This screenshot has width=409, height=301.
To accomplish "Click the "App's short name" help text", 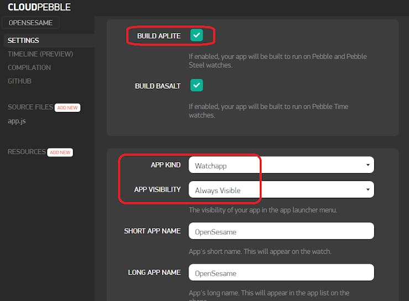I will tap(260, 251).
